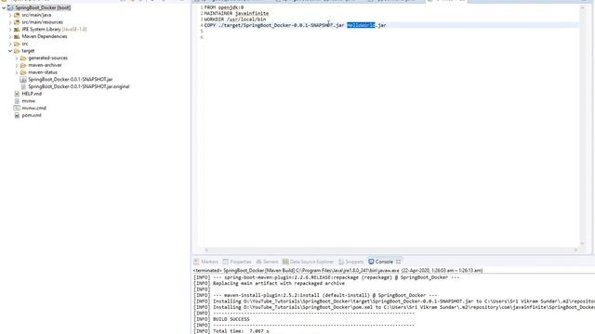Click the maven-archiver folder icon
The image size is (595, 334).
23,65
